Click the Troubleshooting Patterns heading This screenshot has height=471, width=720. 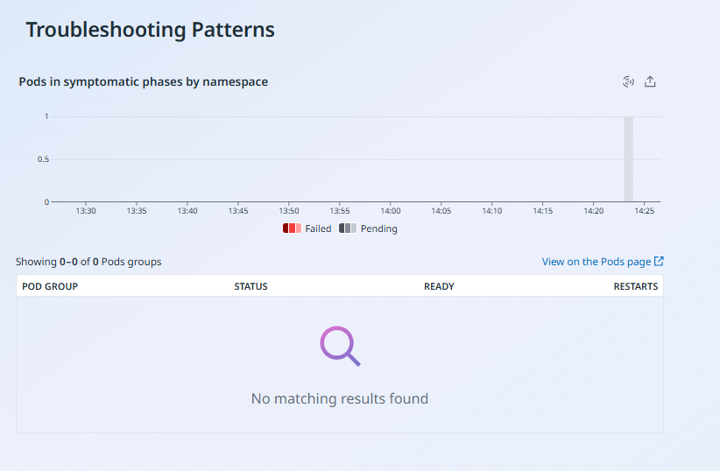[150, 30]
